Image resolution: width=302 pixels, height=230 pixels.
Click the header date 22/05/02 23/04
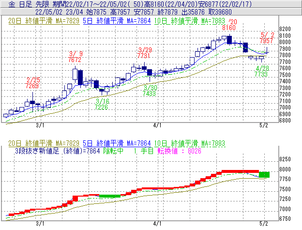click(59, 12)
